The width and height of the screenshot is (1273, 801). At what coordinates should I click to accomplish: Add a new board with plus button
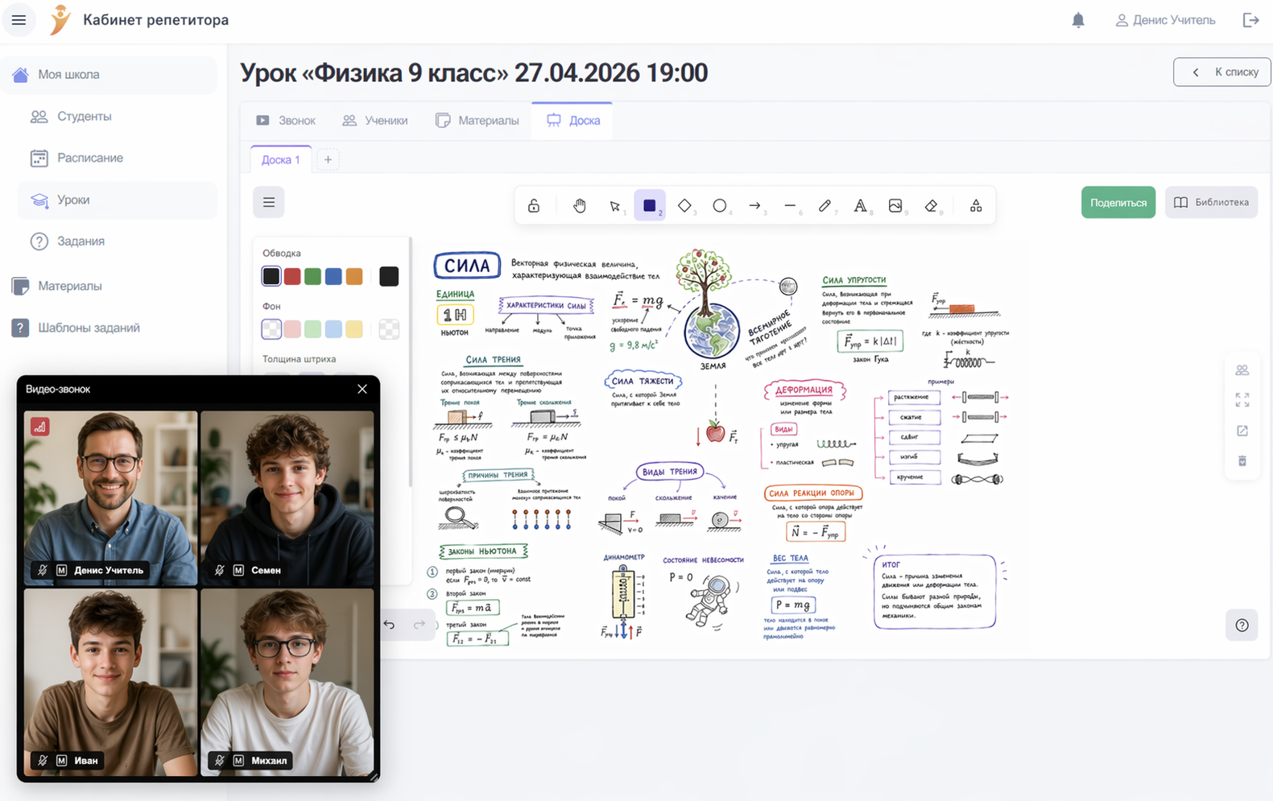coord(328,159)
